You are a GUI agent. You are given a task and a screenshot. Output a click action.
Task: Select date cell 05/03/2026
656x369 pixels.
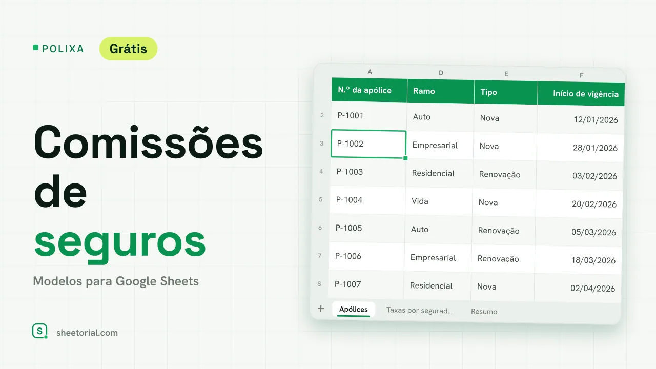[x=579, y=232]
